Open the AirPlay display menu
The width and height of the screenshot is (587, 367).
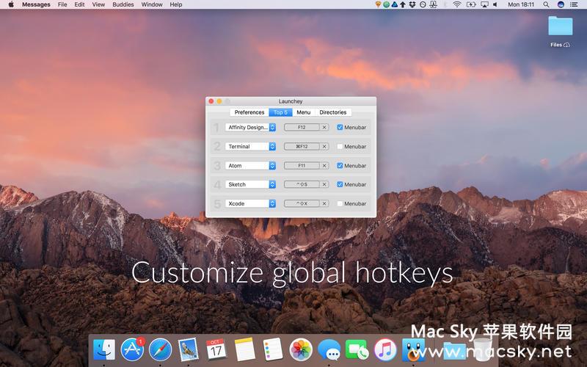[484, 4]
